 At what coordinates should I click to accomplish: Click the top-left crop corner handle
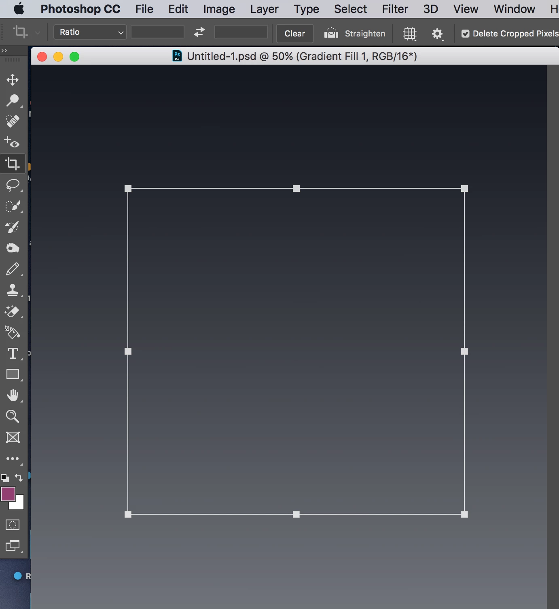click(128, 188)
